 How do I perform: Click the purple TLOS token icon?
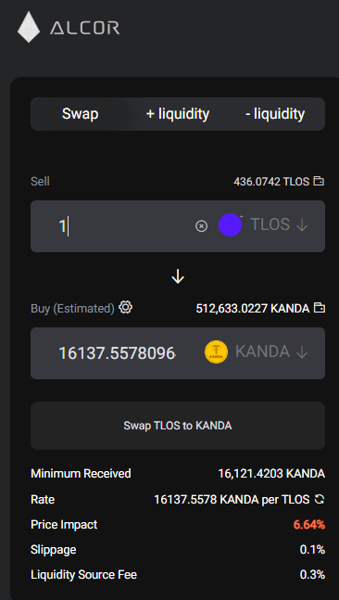pos(230,225)
